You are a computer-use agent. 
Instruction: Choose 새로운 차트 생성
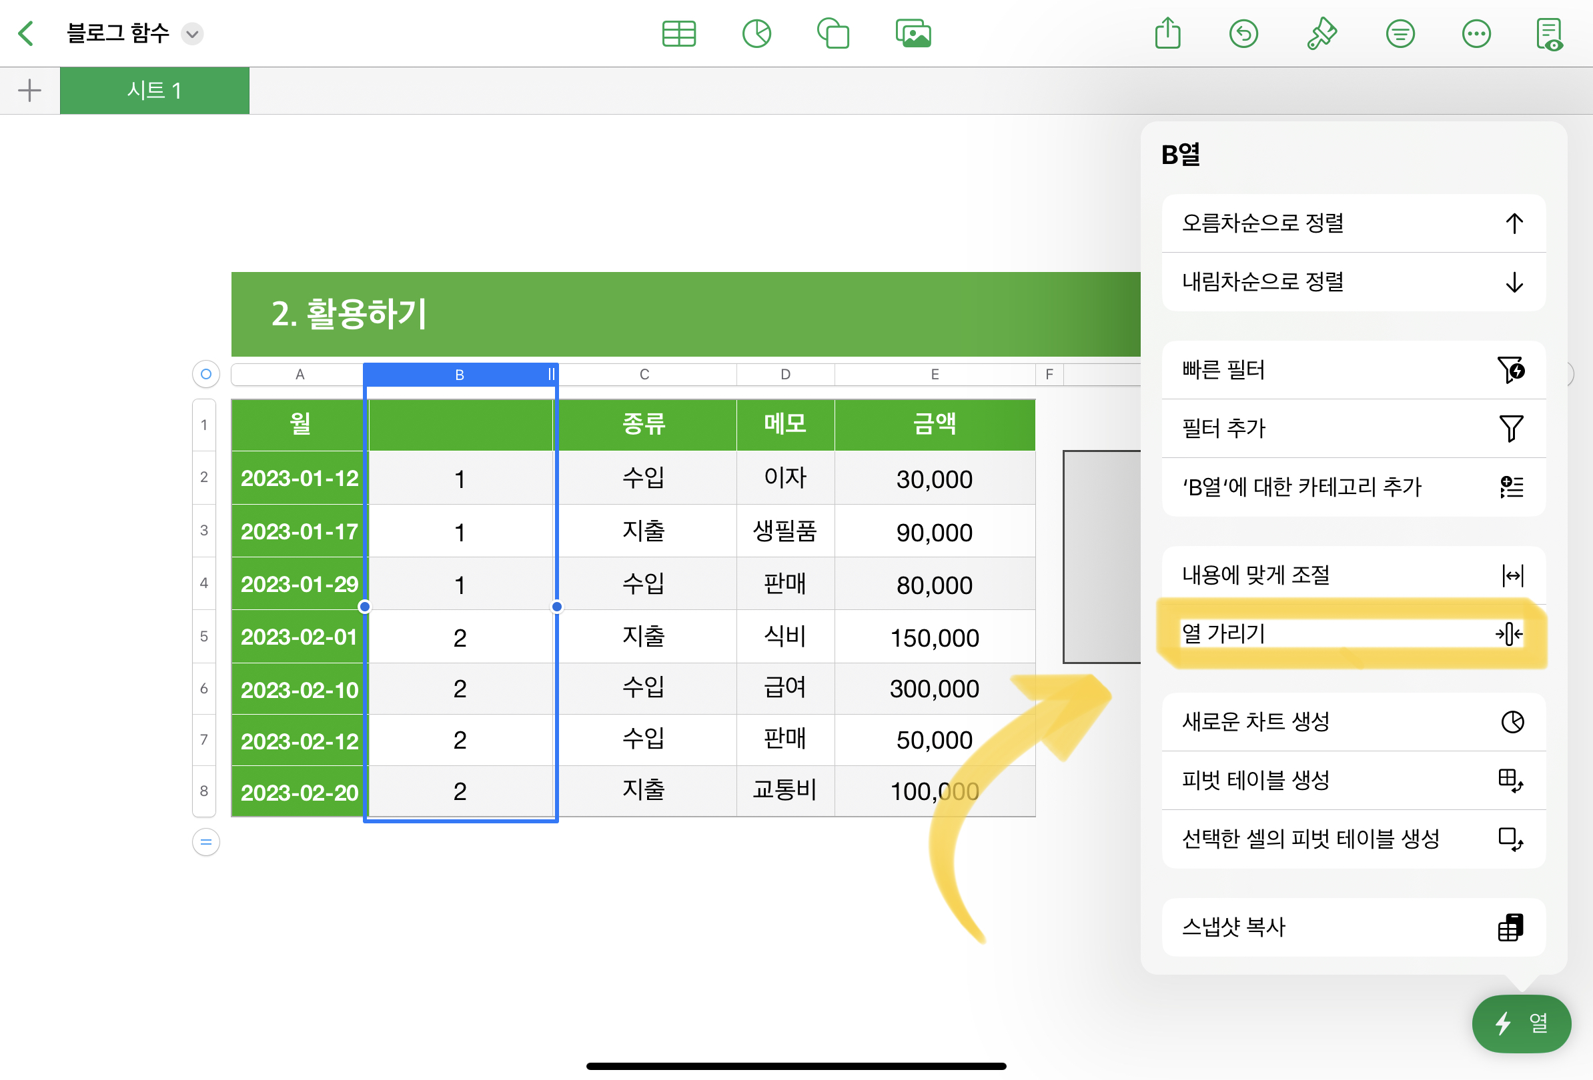[1354, 722]
